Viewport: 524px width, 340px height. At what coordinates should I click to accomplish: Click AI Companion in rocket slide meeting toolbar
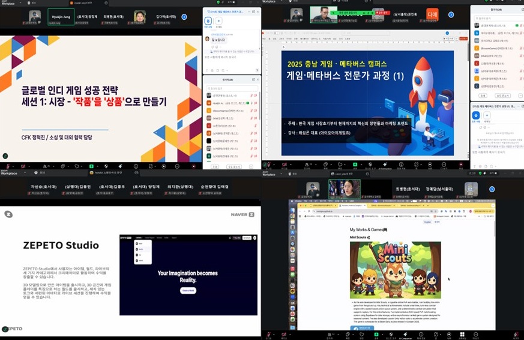tap(385, 164)
